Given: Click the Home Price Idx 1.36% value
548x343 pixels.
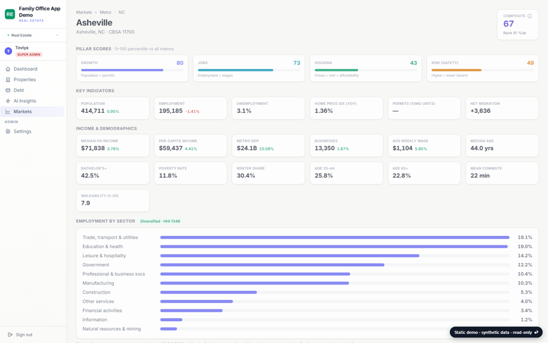Looking at the screenshot, I should point(324,111).
